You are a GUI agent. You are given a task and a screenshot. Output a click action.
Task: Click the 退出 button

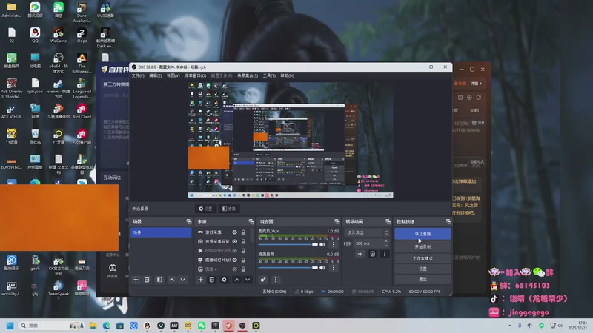coord(423,280)
